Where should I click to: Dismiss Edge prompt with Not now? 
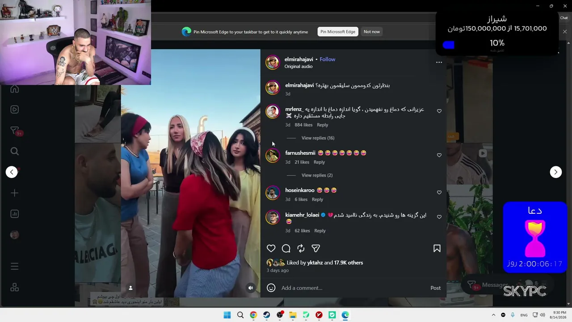click(x=372, y=32)
